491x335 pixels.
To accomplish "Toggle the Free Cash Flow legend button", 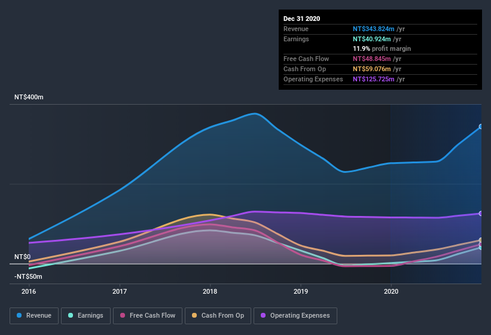I will (x=148, y=316).
